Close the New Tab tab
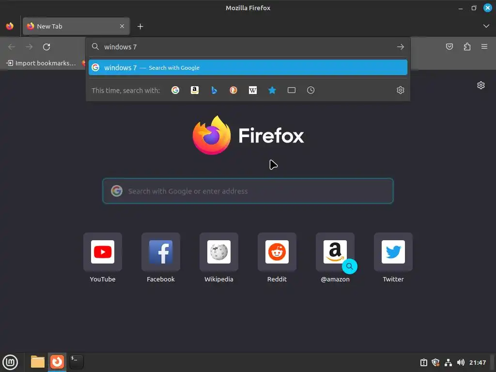Screen dimensions: 496x372 (122, 26)
